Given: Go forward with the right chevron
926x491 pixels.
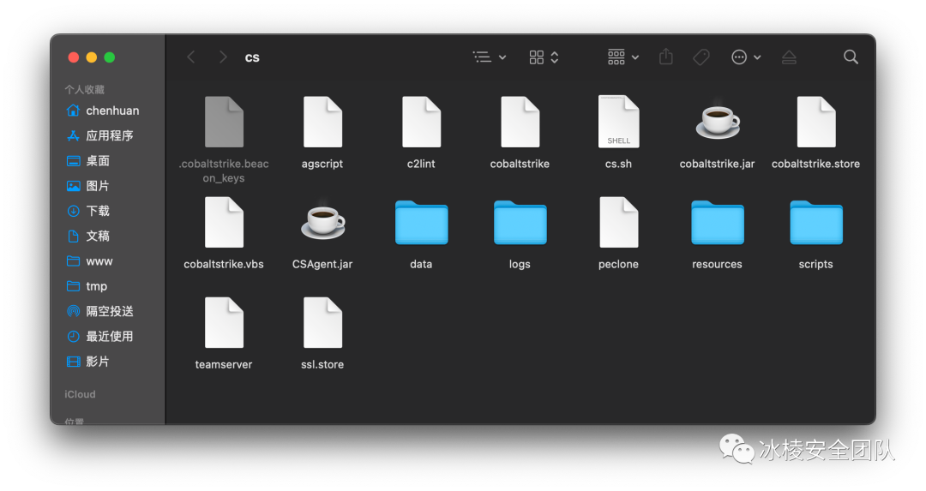Looking at the screenshot, I should 223,57.
